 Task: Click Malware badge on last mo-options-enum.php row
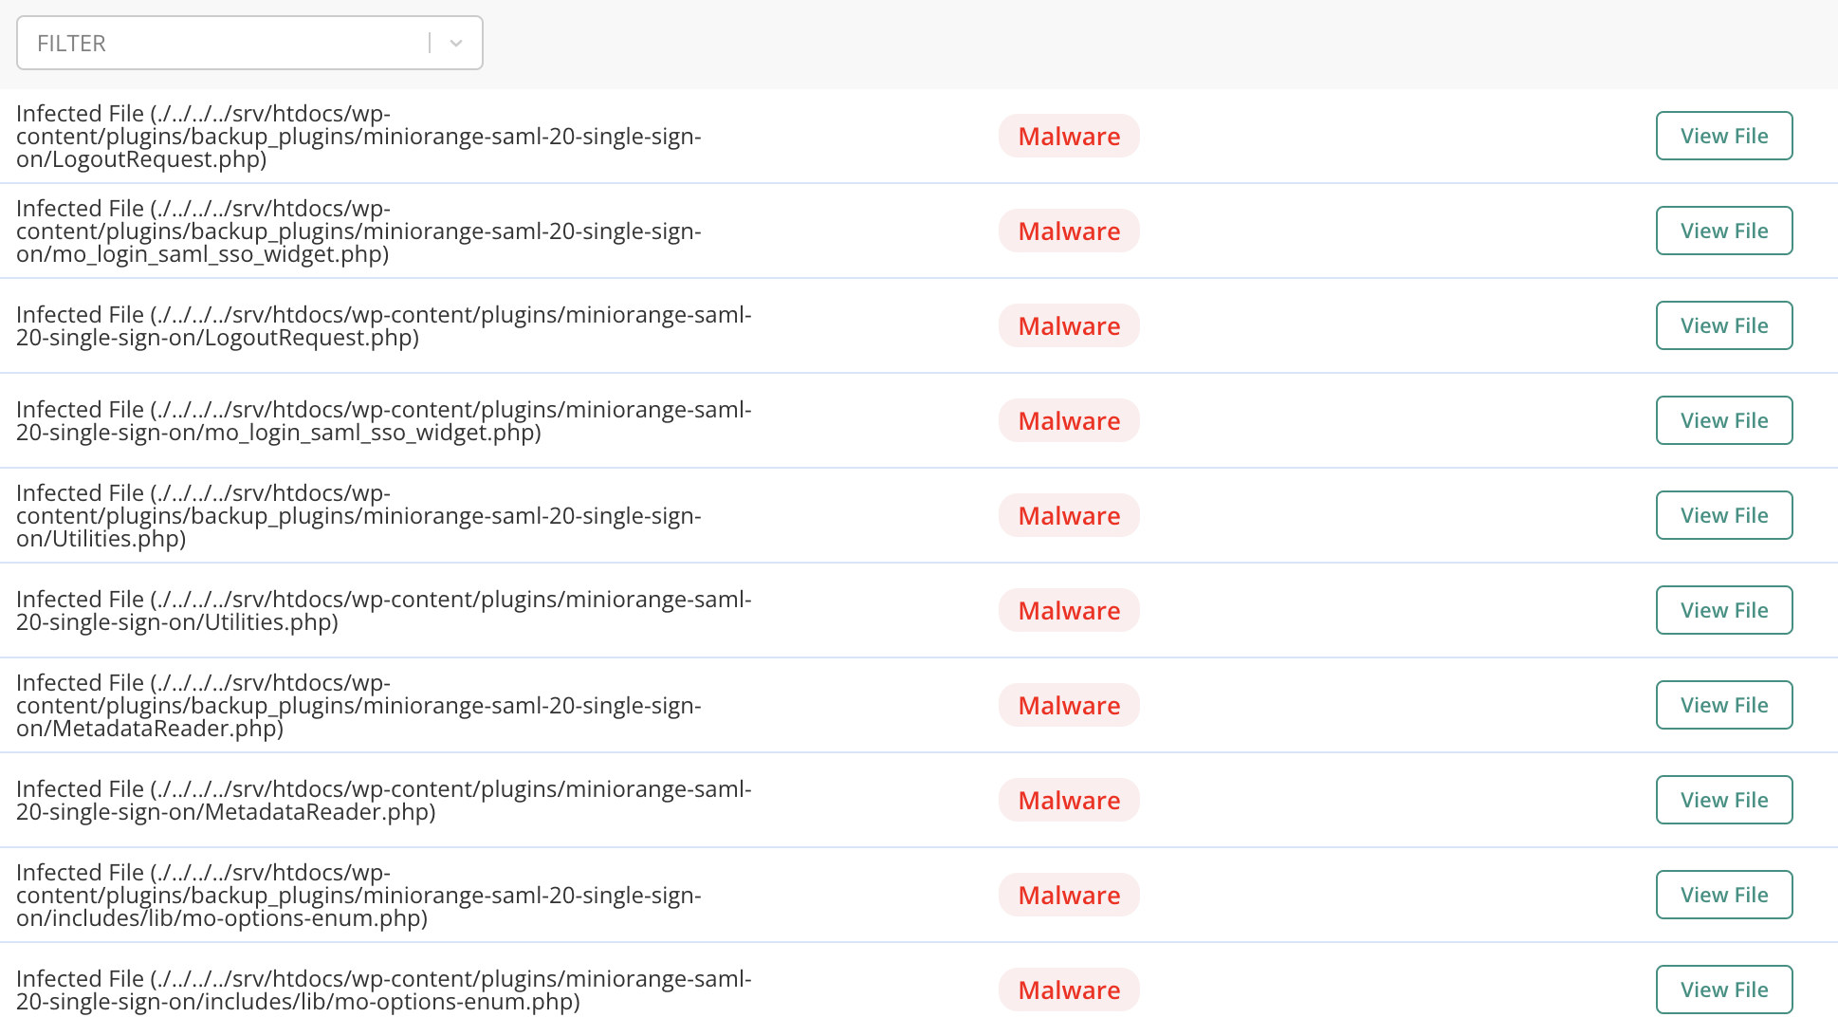pyautogui.click(x=1068, y=990)
